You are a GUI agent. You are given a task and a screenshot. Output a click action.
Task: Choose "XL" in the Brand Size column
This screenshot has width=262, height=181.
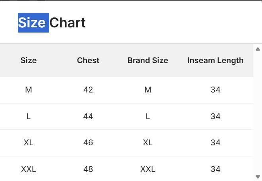(148, 142)
